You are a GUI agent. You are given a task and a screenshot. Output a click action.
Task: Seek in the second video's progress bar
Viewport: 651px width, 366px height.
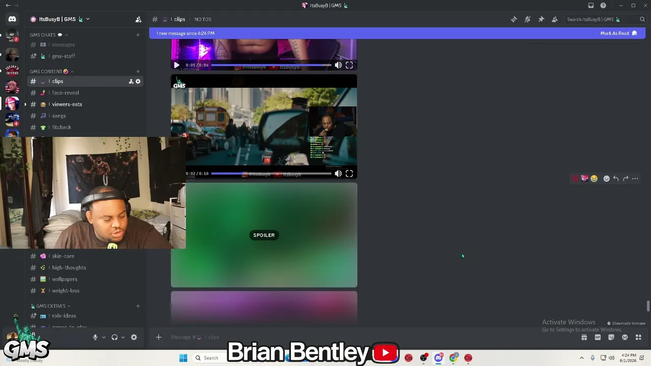pyautogui.click(x=271, y=174)
